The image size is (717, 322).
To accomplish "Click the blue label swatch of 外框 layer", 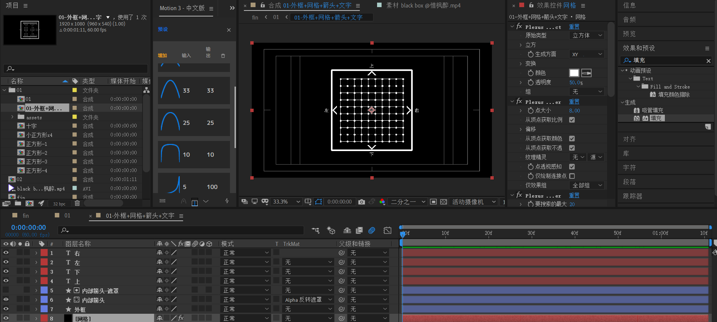I will pos(44,309).
